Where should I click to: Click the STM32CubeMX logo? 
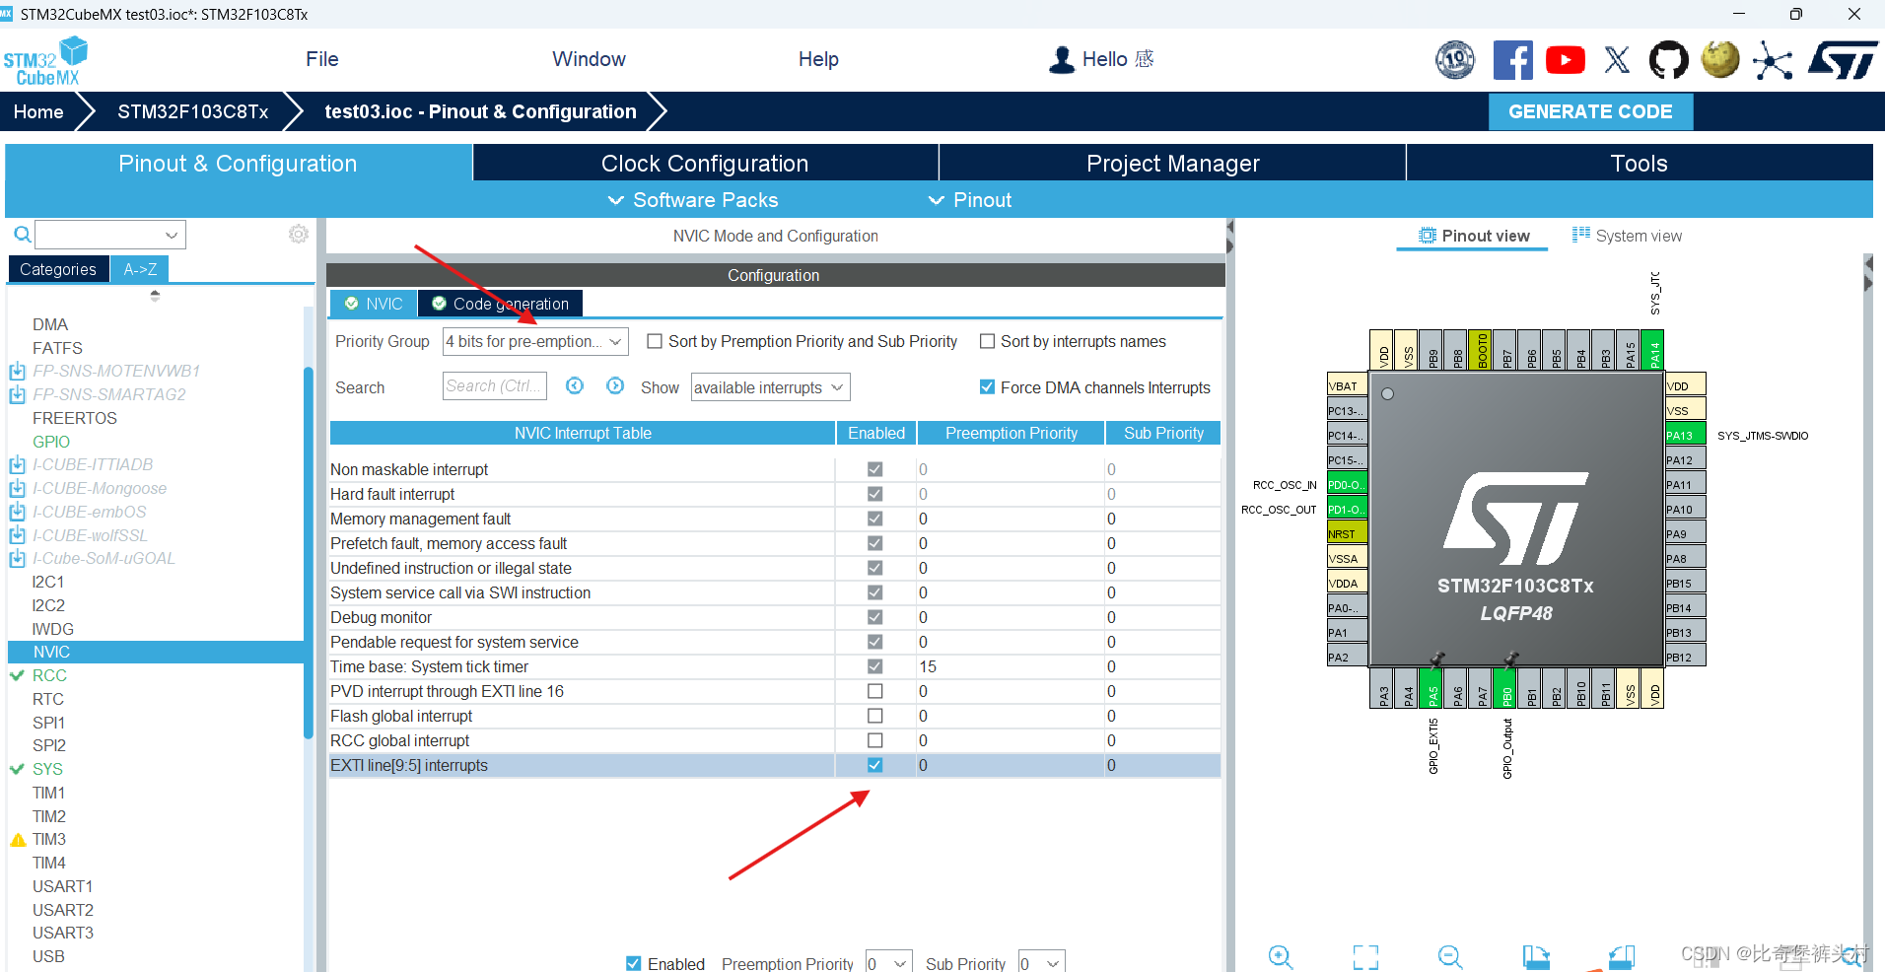45,61
